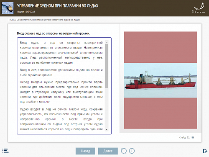
Task: Open the table of contents list icon
Action: click(5, 151)
